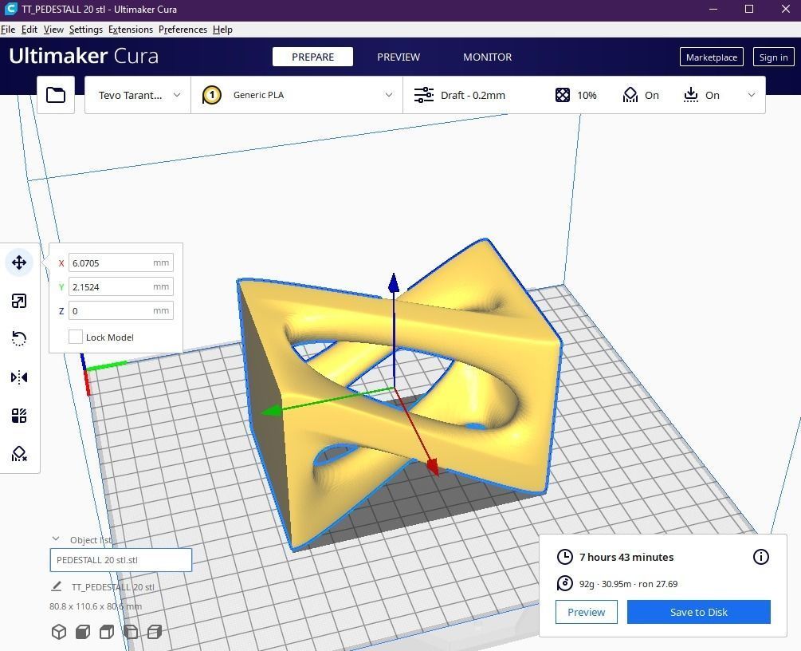
Task: Switch to the PREPARE stage tab
Action: click(312, 57)
